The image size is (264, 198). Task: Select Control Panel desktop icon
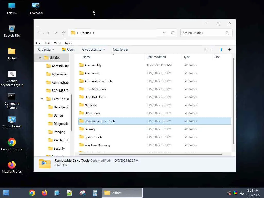coord(12,122)
